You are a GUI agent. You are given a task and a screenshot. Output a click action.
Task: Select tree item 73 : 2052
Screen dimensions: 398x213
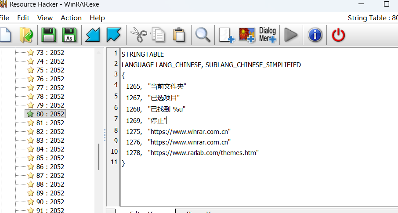point(50,53)
